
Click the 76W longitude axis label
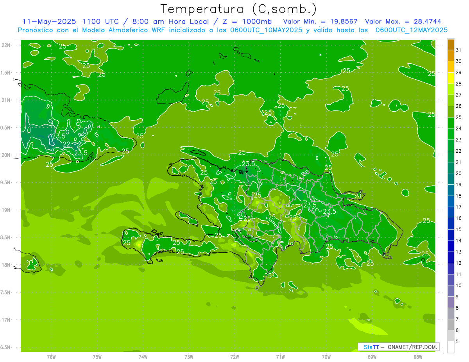coord(51,357)
